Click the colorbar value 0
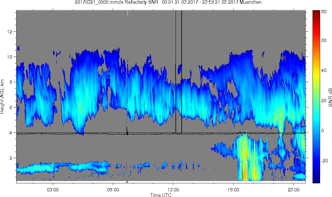The height and width of the screenshot is (197, 332). 322,130
